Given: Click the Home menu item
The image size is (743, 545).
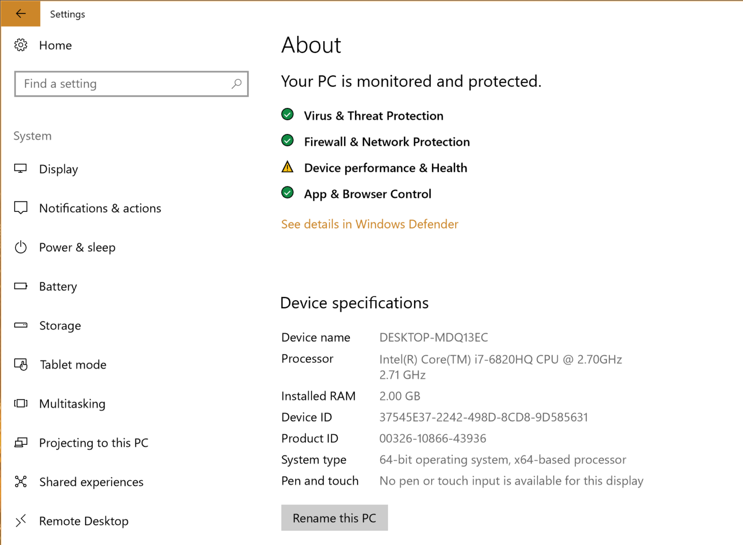Looking at the screenshot, I should click(55, 45).
